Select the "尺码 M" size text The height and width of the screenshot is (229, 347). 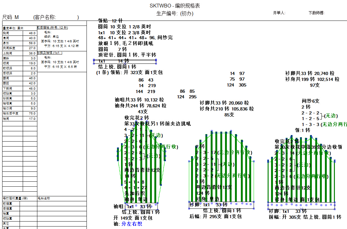point(10,17)
